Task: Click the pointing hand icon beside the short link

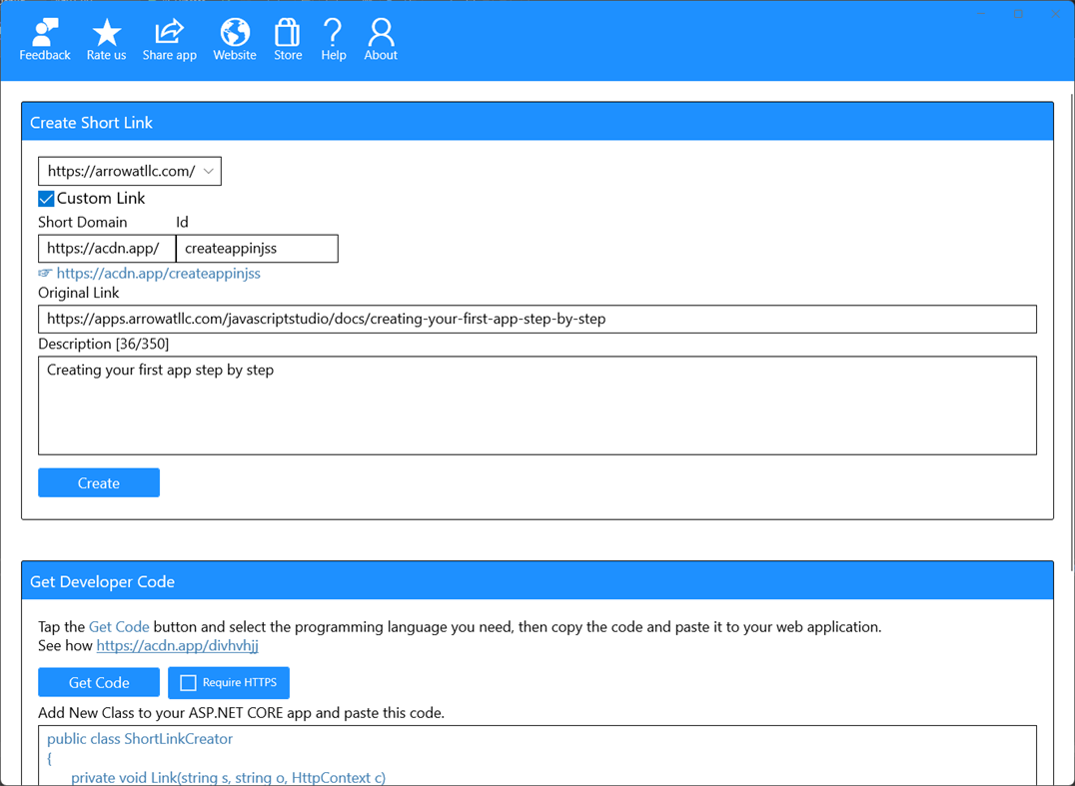Action: [x=46, y=272]
